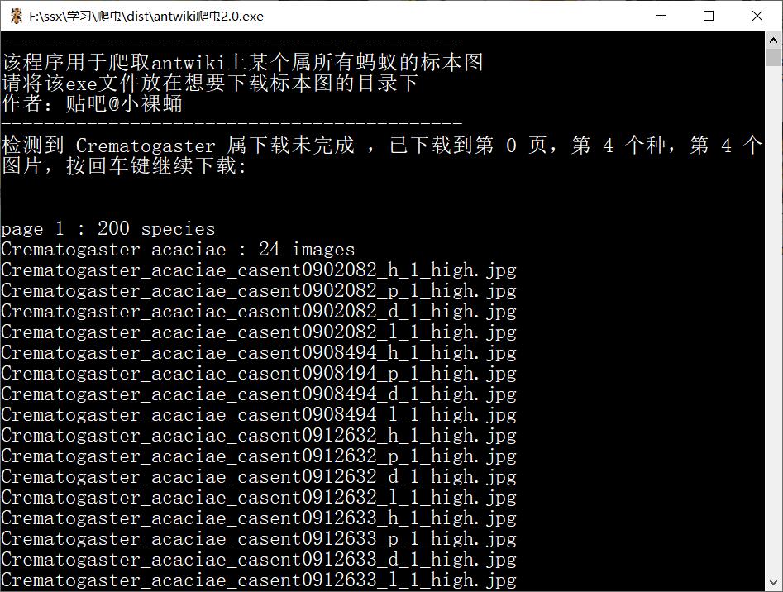Click the author line mentioning 贴吧@小裸蛹
Image resolution: width=783 pixels, height=592 pixels.
(x=92, y=104)
